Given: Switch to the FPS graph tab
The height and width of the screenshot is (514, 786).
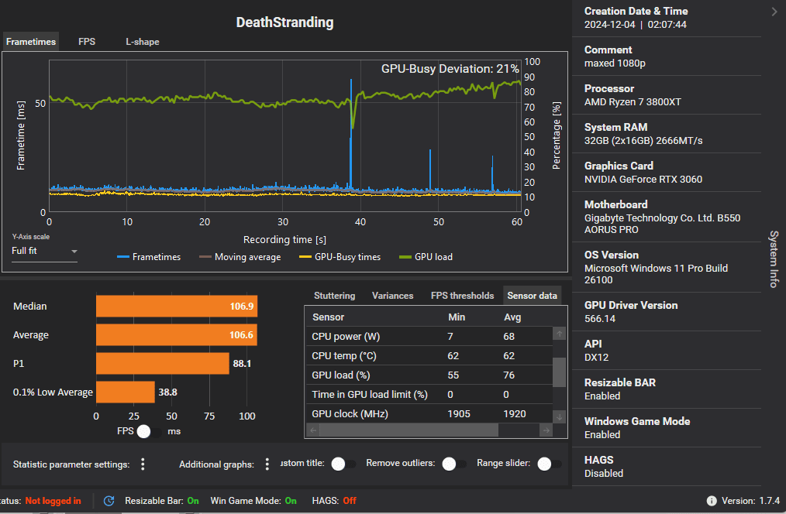Looking at the screenshot, I should coord(87,42).
